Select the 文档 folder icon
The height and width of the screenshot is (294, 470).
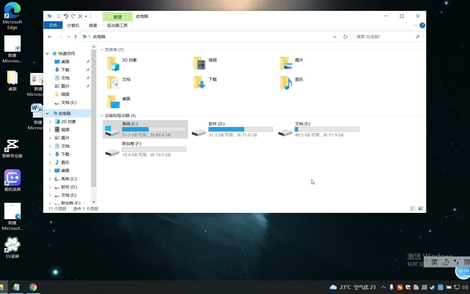[113, 83]
